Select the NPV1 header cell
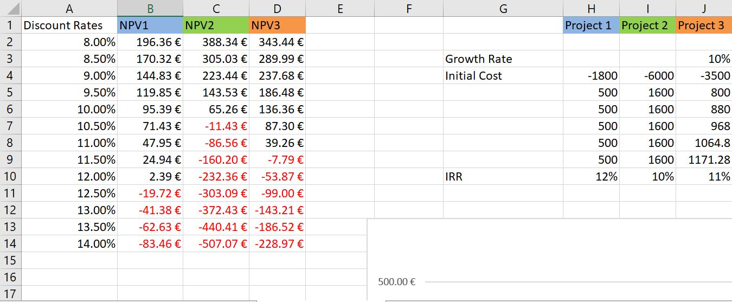This screenshot has height=302, width=732. tap(150, 25)
